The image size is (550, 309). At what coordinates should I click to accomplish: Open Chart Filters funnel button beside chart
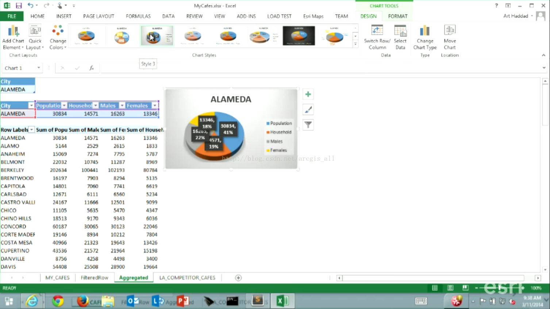(x=308, y=125)
